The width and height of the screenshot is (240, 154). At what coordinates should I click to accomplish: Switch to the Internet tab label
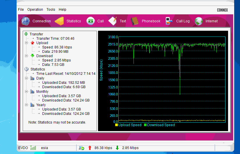[211, 21]
